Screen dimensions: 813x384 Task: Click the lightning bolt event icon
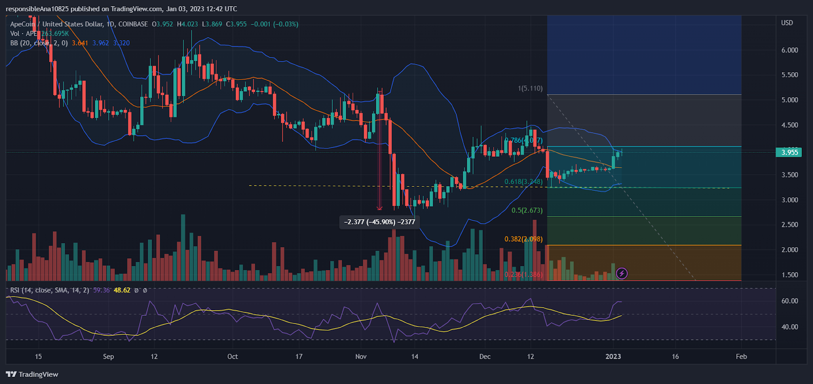(x=621, y=274)
